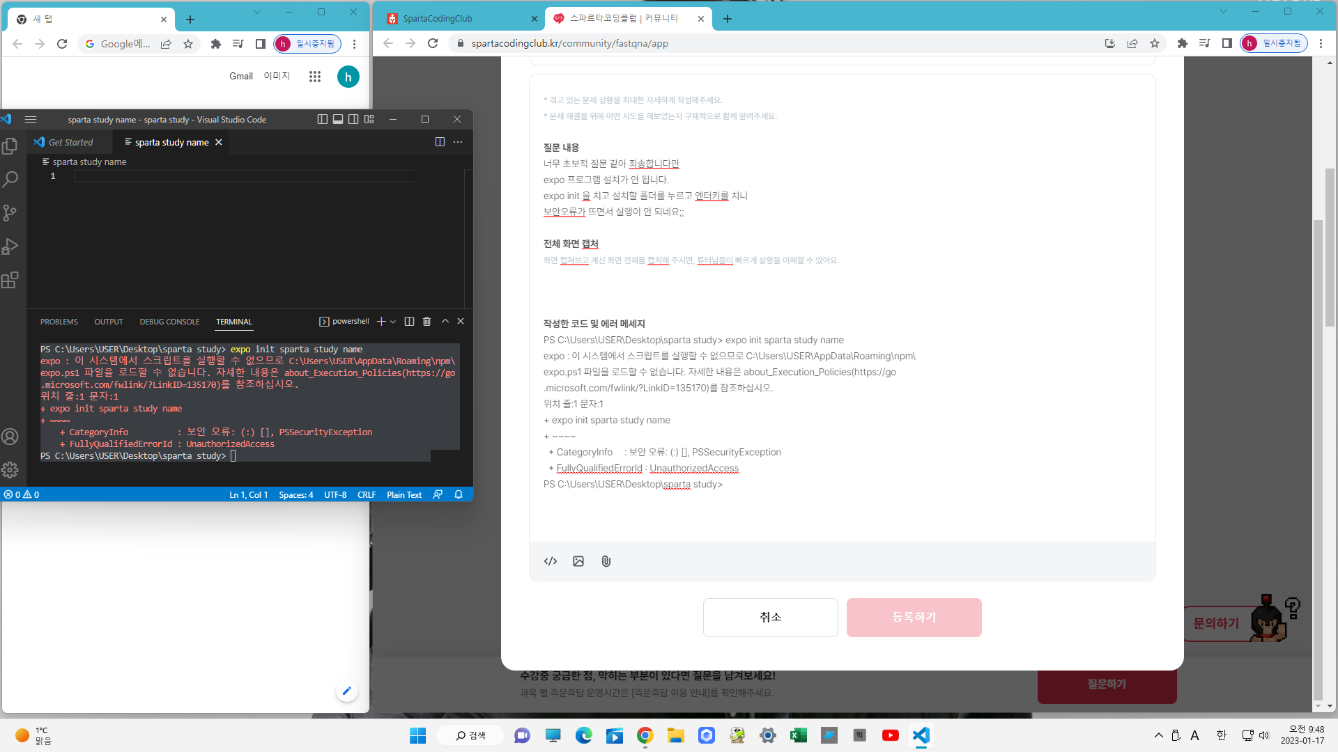Click the customize Chrome pencil button
The width and height of the screenshot is (1338, 752).
click(347, 691)
